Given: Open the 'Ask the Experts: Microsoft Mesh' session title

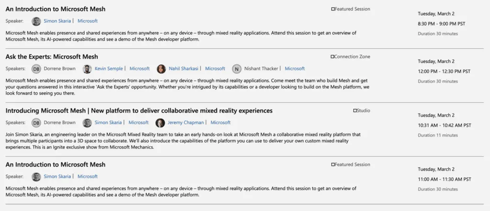Looking at the screenshot, I should click(52, 57).
